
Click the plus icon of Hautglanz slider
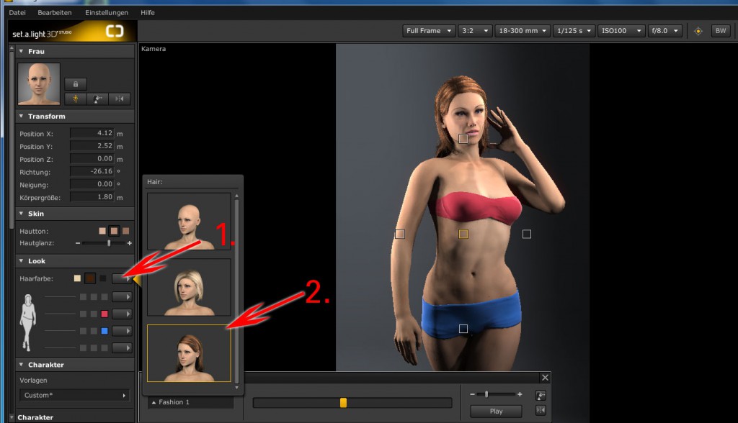tap(130, 243)
